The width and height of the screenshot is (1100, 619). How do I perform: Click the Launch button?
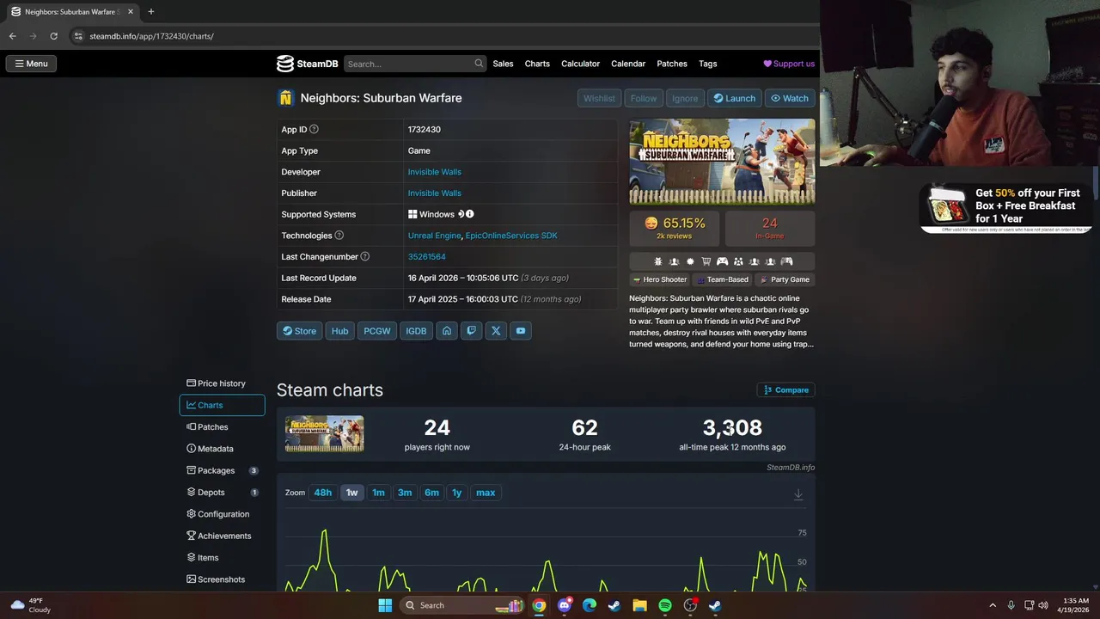click(x=735, y=98)
